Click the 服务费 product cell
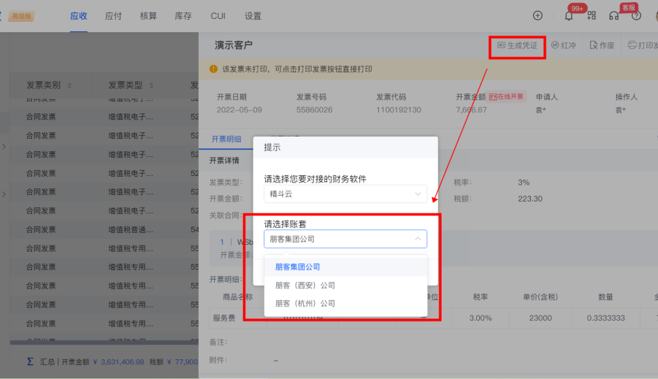This screenshot has width=658, height=379. point(224,318)
